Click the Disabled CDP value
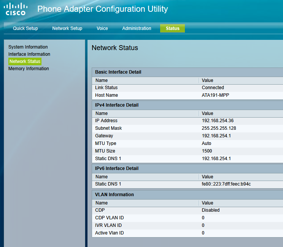Viewport: 283px width, 247px height. pyautogui.click(x=211, y=210)
